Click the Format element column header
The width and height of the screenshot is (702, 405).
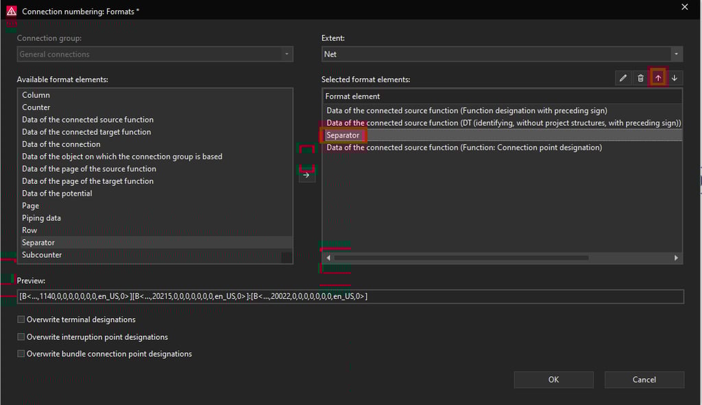(x=502, y=96)
